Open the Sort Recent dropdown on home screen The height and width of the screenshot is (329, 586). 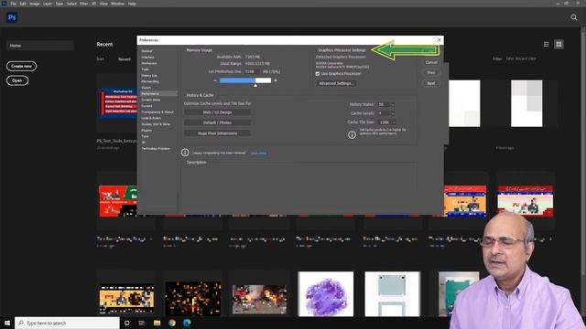[x=125, y=58]
